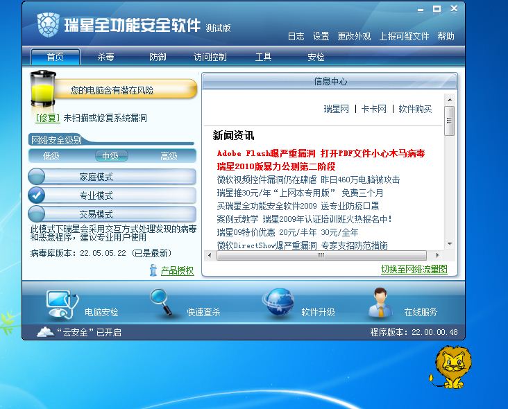Open the 工具 tools tab
The height and width of the screenshot is (409, 508).
(263, 57)
